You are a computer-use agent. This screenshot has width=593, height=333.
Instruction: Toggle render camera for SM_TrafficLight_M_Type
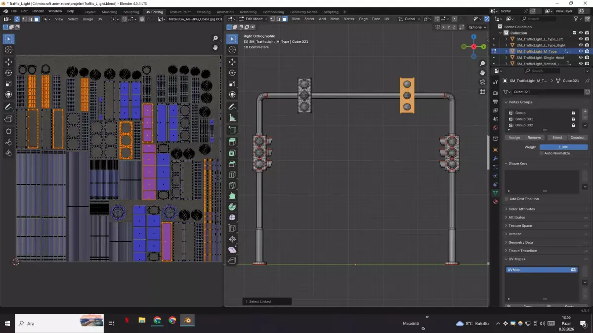click(x=587, y=51)
